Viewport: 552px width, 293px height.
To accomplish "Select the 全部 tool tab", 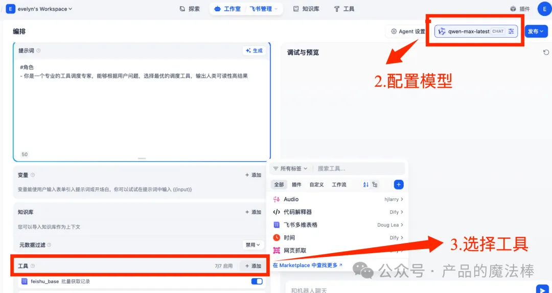I will (279, 184).
